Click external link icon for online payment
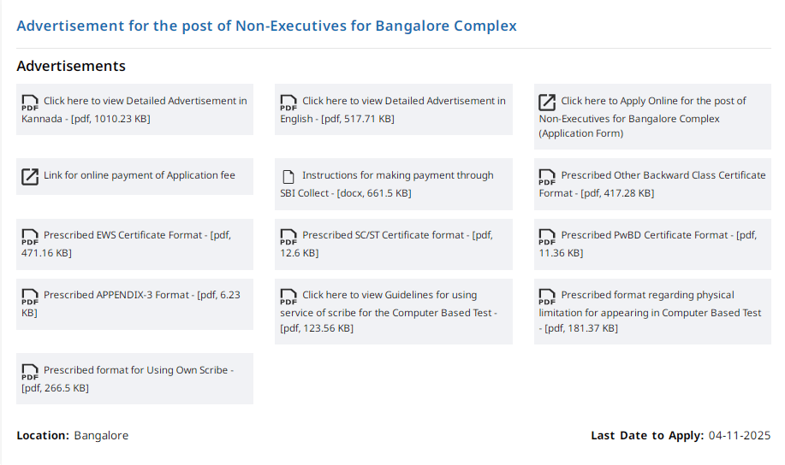This screenshot has width=785, height=465. click(x=30, y=177)
